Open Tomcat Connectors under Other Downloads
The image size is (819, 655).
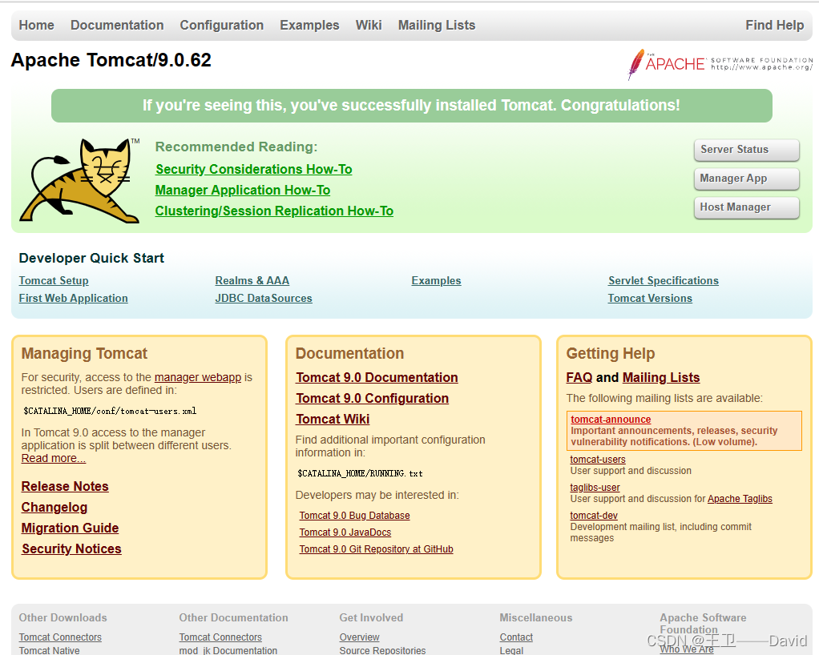[60, 637]
